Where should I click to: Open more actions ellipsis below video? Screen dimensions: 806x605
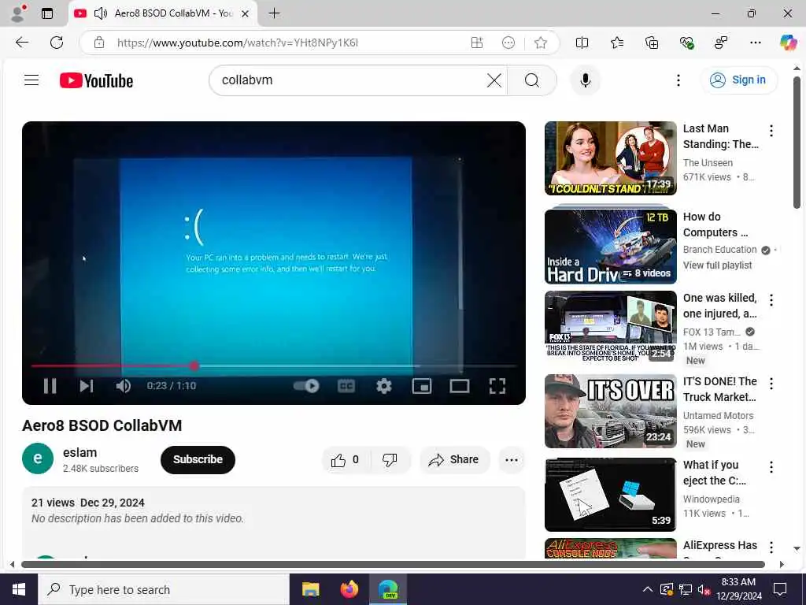click(x=512, y=460)
